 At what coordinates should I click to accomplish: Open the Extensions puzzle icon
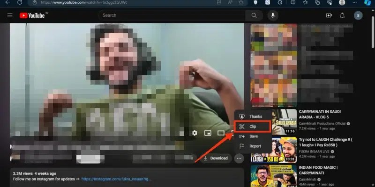coord(280,2)
